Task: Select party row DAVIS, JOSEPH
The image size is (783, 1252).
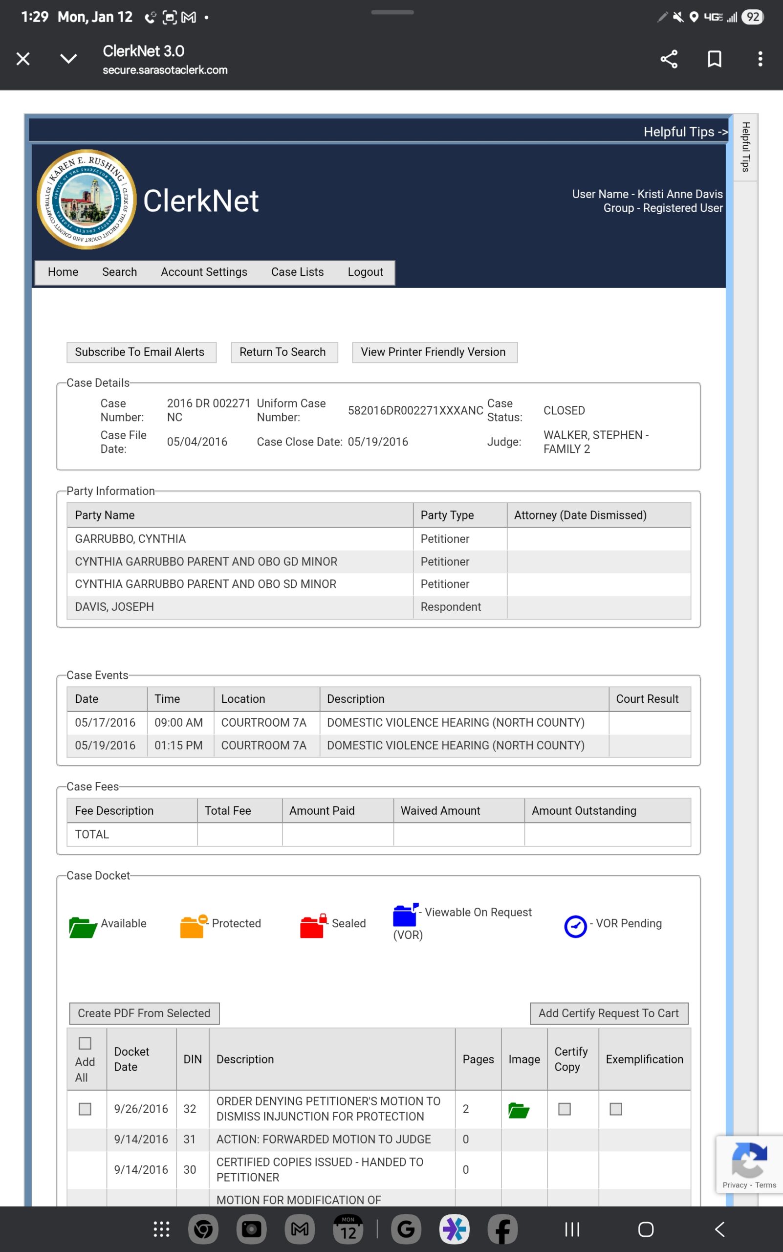Action: tap(379, 607)
